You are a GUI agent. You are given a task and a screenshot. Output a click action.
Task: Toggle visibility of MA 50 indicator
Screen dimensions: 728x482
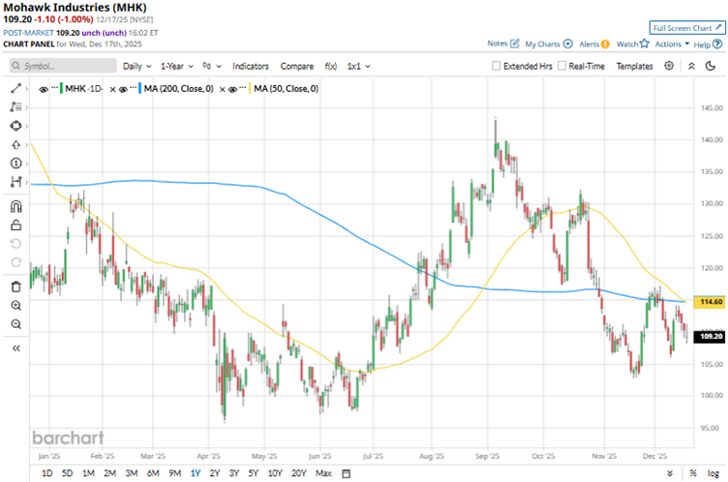[x=232, y=89]
